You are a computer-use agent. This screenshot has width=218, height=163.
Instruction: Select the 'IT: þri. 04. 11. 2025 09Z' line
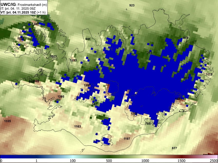[18, 9]
